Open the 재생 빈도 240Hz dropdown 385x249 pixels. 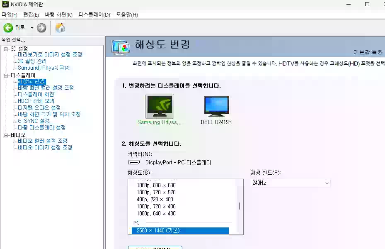point(291,183)
